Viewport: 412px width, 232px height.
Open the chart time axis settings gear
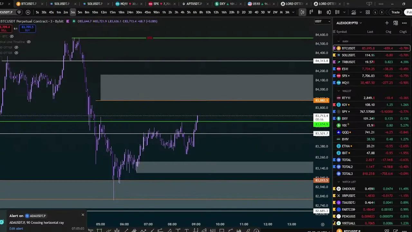[x=323, y=224]
